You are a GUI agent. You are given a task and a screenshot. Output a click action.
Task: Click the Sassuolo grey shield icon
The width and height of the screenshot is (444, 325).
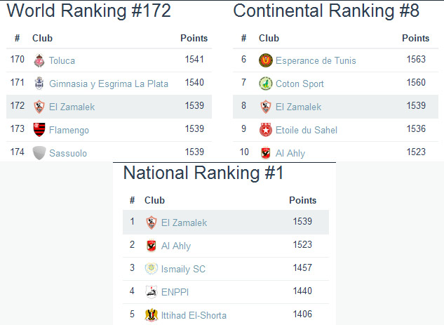tap(39, 152)
